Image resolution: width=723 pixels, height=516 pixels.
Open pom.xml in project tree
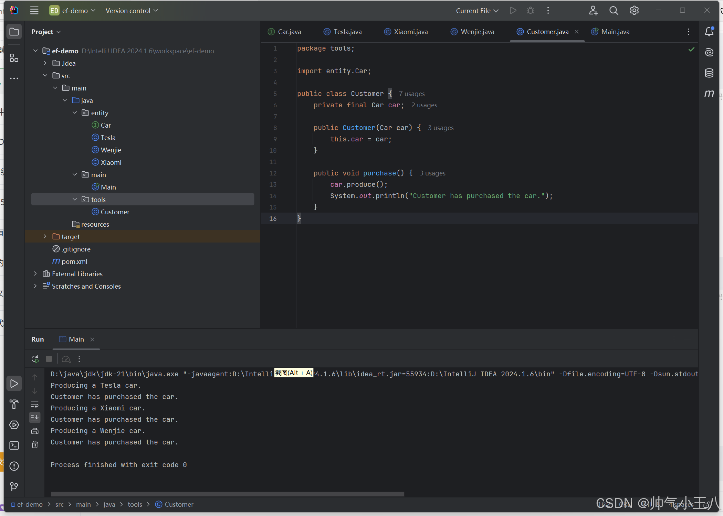[x=74, y=261]
